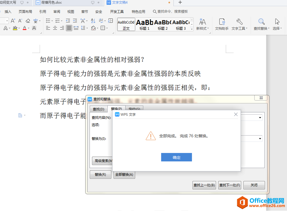Apply the outlined A text effect
Image resolution: width=287 pixels, height=211 pixels.
point(6,28)
